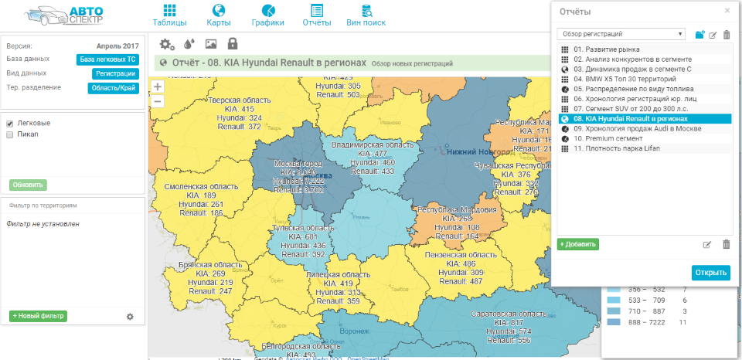Switch to the Карты tab
The height and width of the screenshot is (360, 742).
point(219,15)
